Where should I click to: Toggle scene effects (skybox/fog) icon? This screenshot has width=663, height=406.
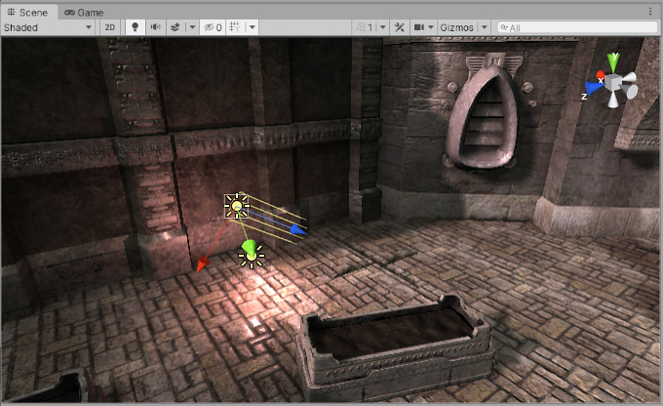point(175,27)
